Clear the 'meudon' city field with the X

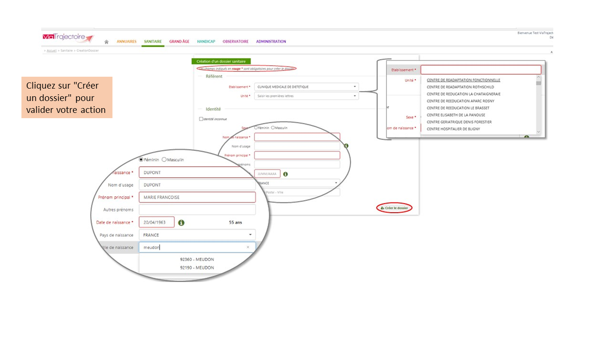(248, 247)
